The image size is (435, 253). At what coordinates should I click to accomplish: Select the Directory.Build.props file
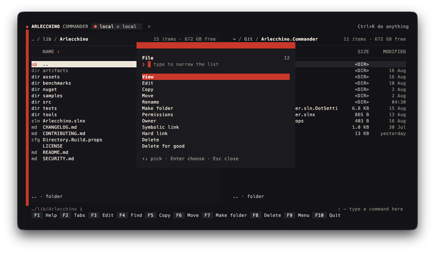point(84,140)
